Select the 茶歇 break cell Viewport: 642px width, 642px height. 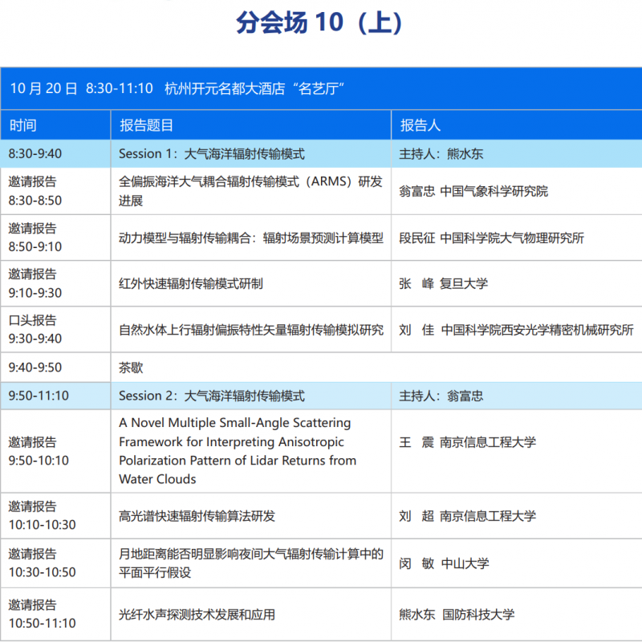coord(131,368)
